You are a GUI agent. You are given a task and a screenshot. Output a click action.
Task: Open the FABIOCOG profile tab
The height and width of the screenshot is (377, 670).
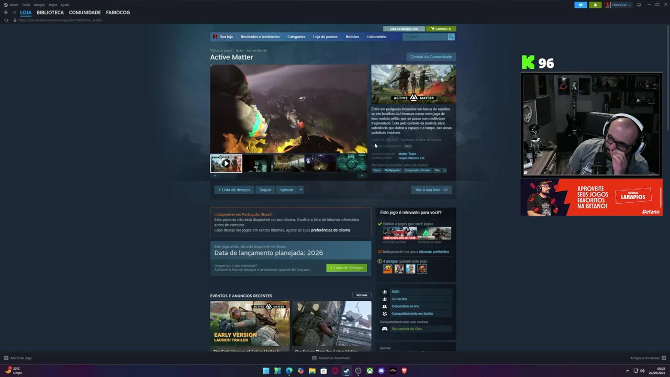click(118, 13)
